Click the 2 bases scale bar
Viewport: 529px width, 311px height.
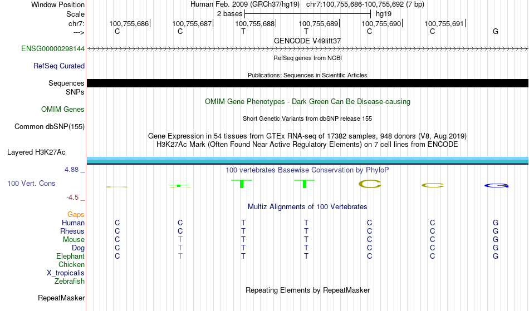(x=308, y=14)
